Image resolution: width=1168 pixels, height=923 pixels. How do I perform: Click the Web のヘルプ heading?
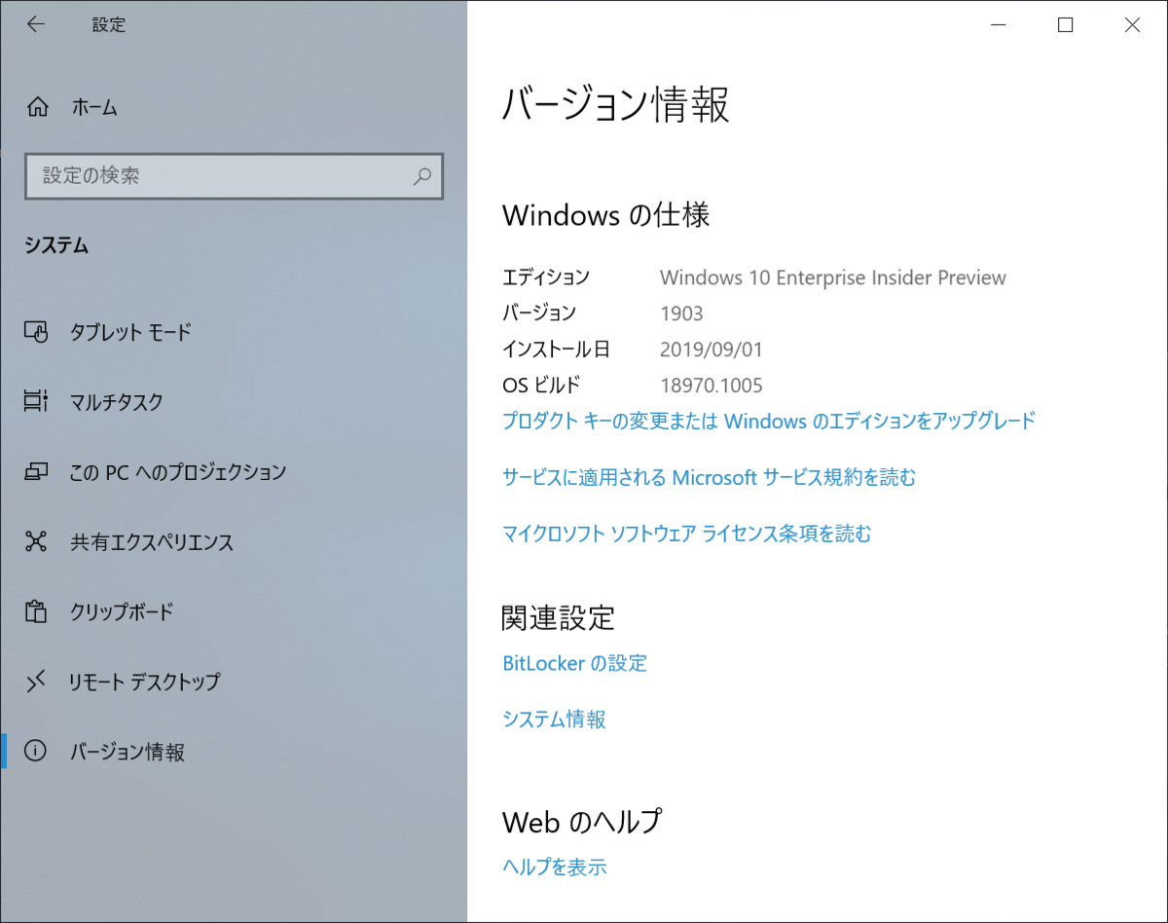tap(581, 822)
